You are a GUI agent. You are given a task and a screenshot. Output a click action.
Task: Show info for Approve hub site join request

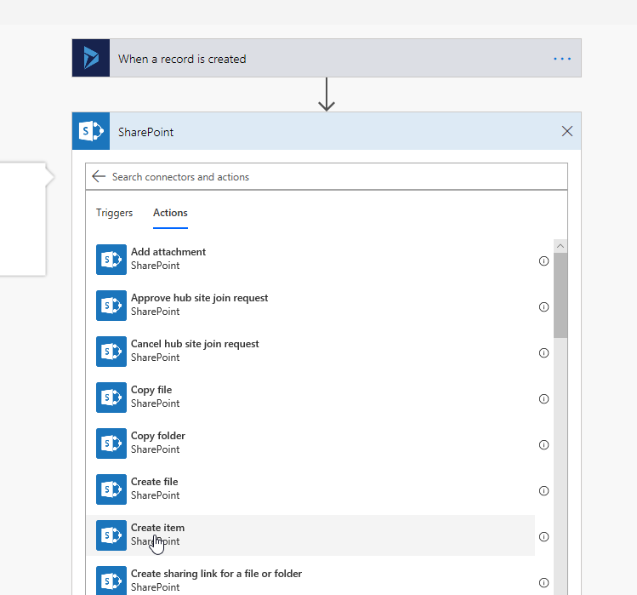pos(543,306)
